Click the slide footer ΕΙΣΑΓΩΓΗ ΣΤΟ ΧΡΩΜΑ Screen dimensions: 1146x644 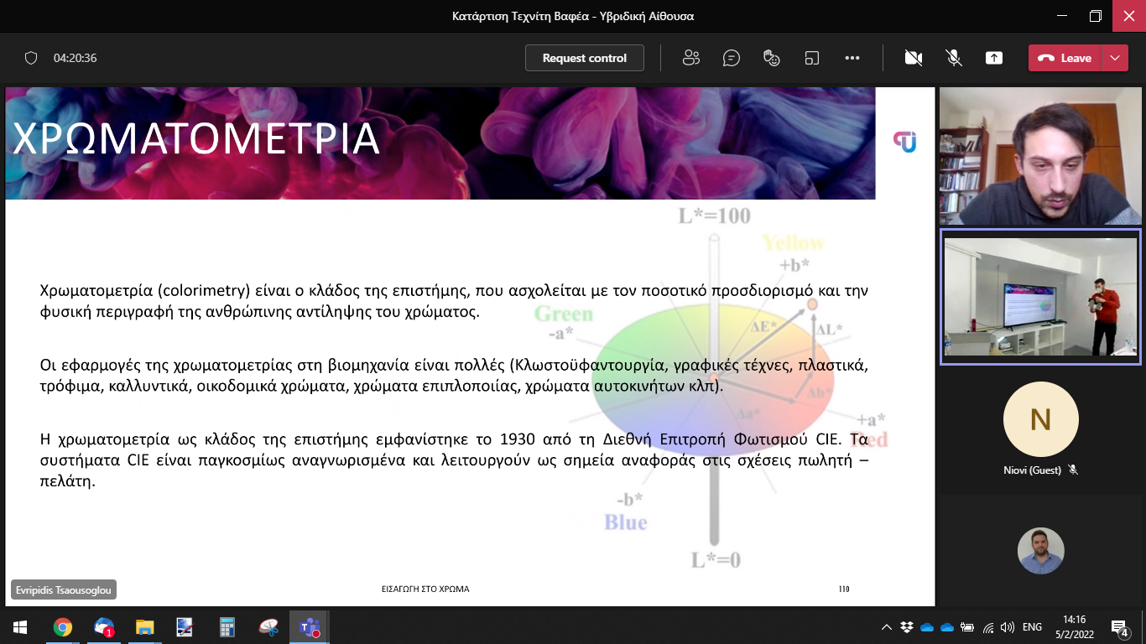pos(425,589)
